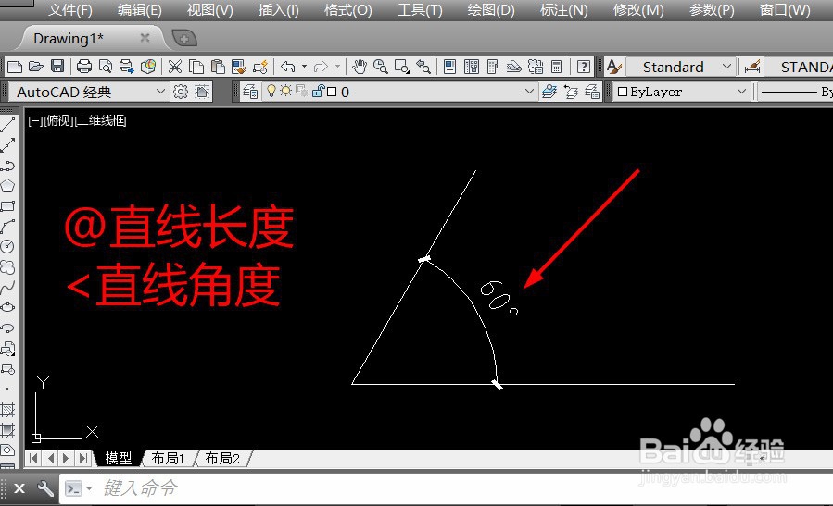This screenshot has height=506, width=833.
Task: Click the new drawing tab plus button
Action: [184, 38]
